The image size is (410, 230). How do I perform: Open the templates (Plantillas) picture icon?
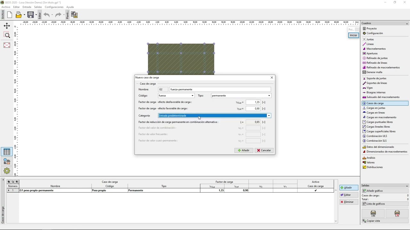[x=74, y=15]
